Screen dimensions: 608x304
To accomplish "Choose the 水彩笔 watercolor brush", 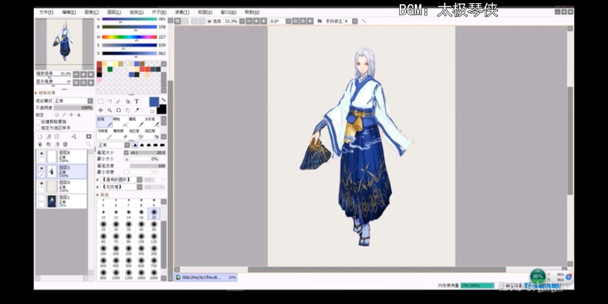I will (x=152, y=122).
